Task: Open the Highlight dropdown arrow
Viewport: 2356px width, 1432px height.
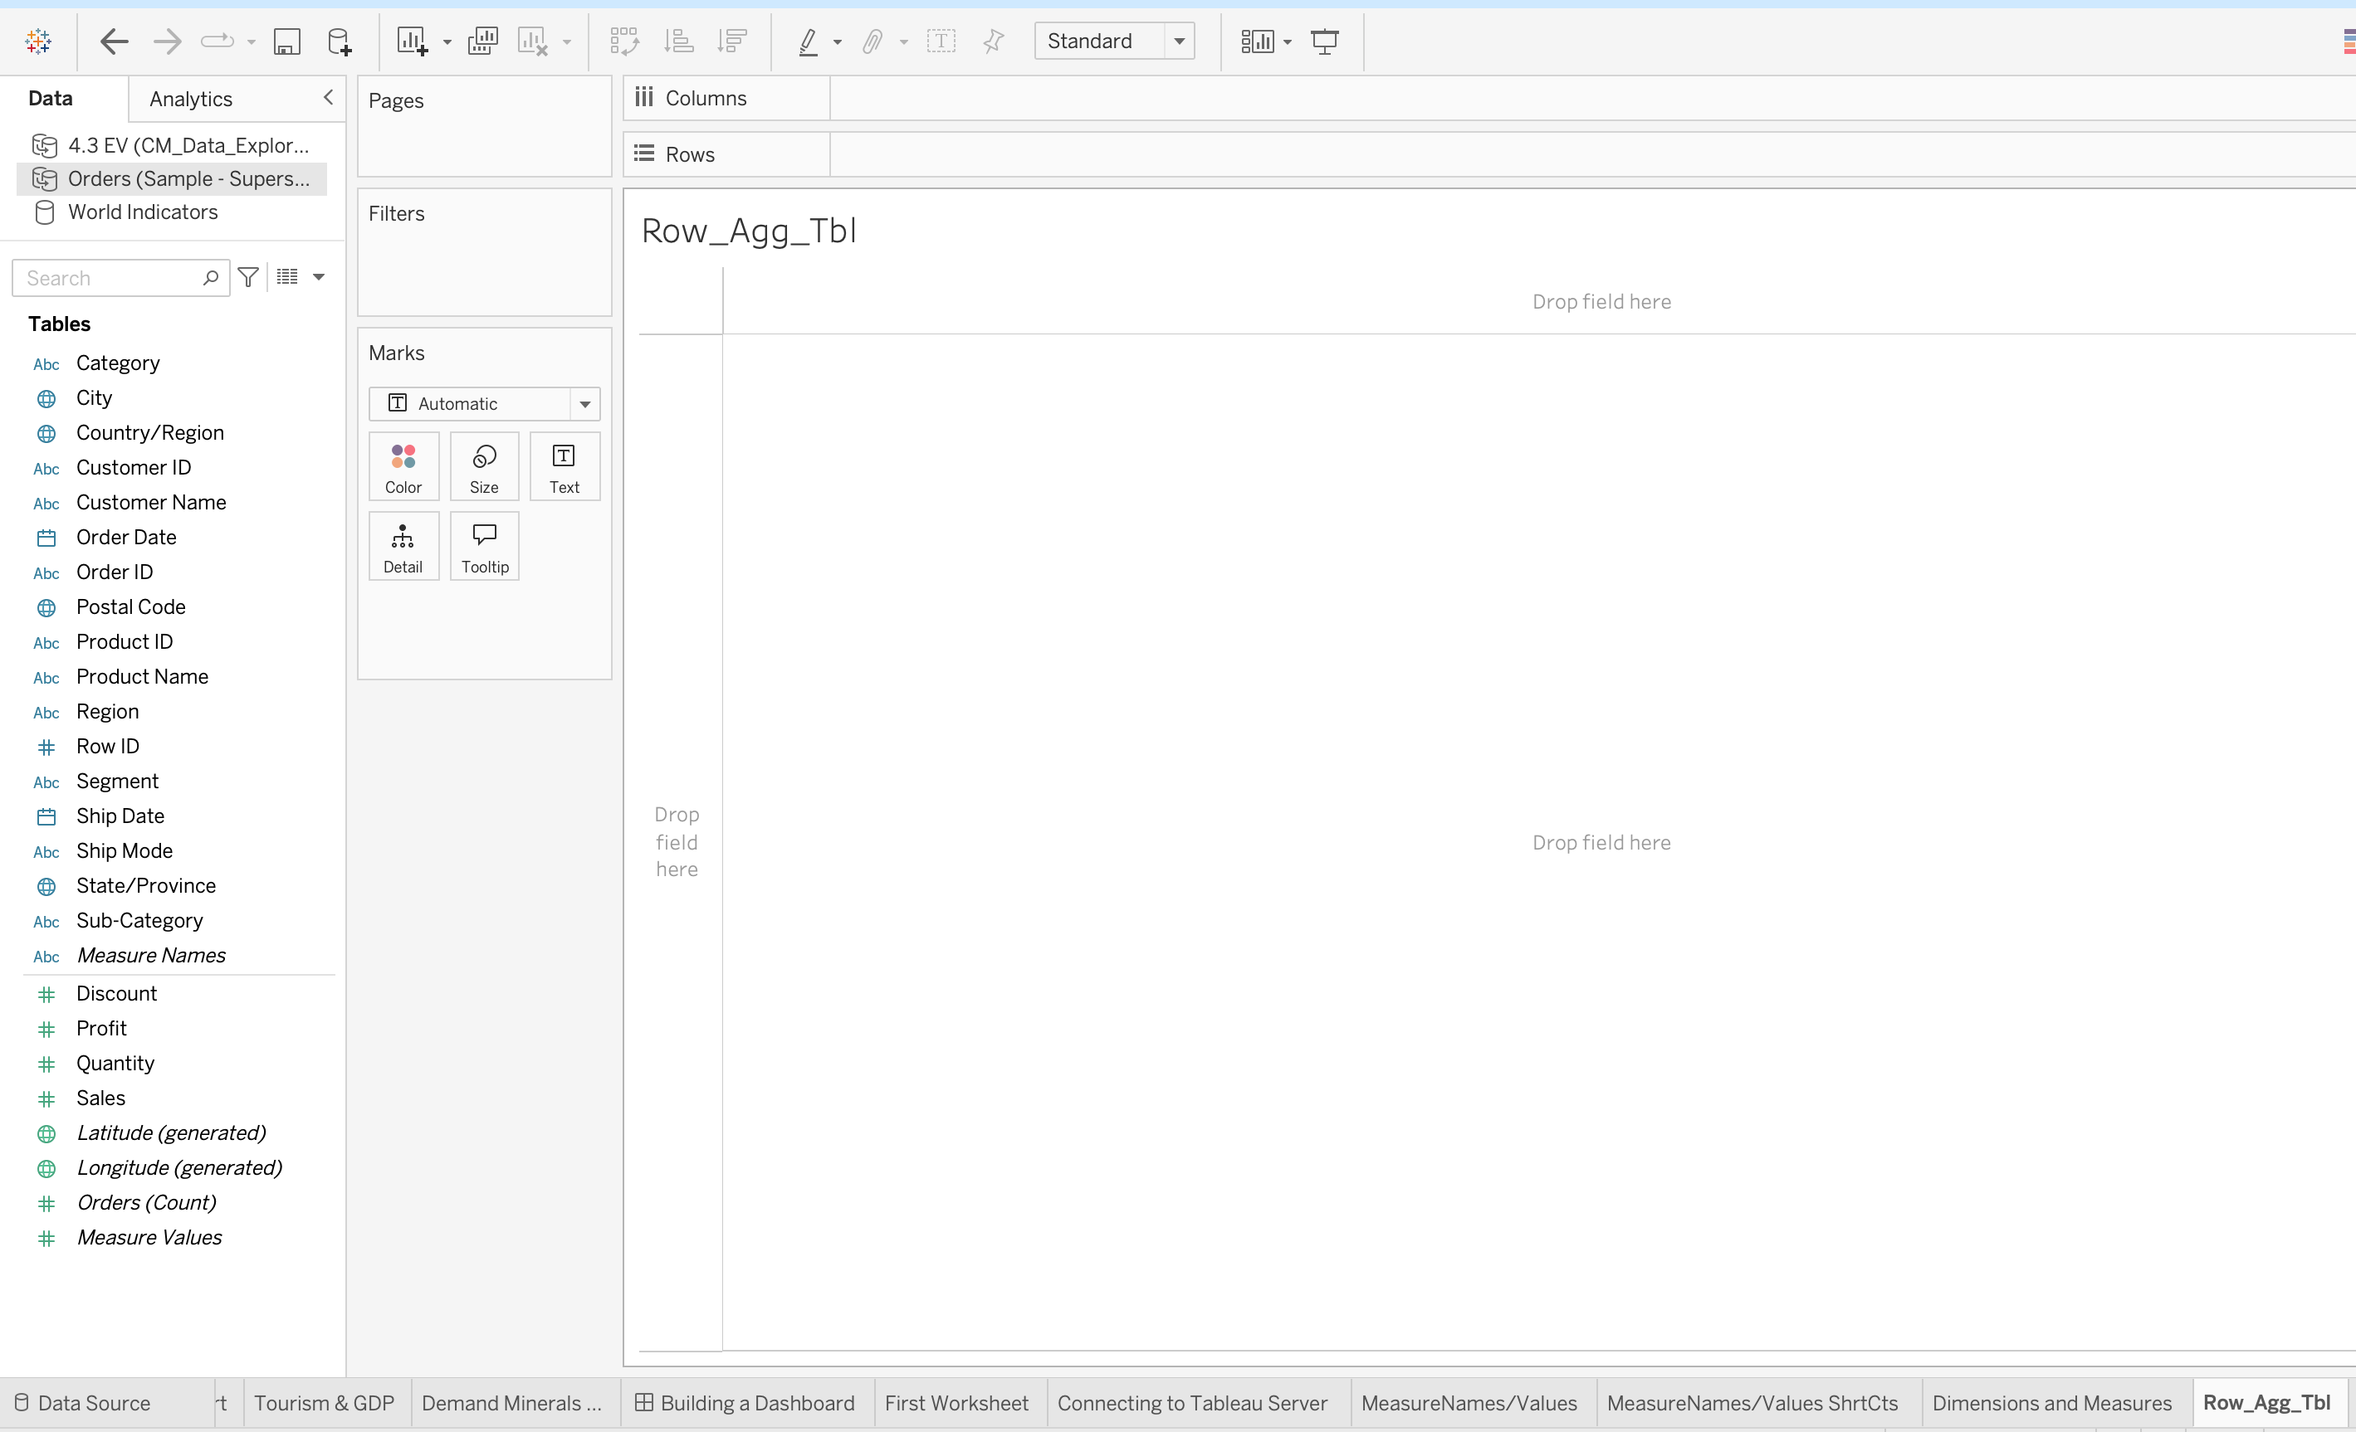Action: [838, 42]
